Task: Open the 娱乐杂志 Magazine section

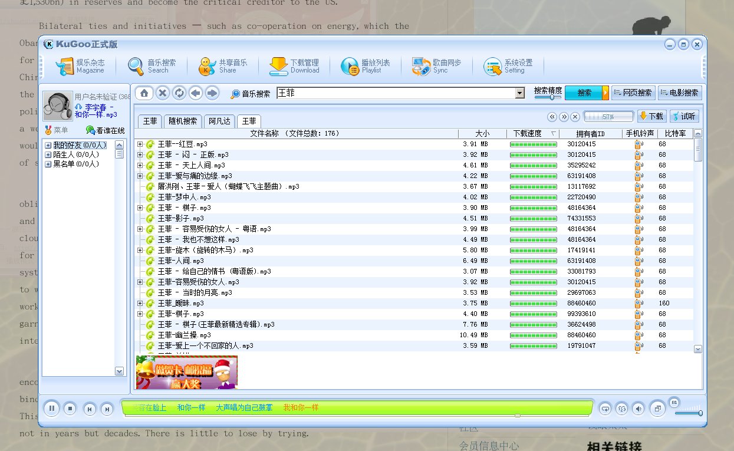Action: pyautogui.click(x=80, y=66)
